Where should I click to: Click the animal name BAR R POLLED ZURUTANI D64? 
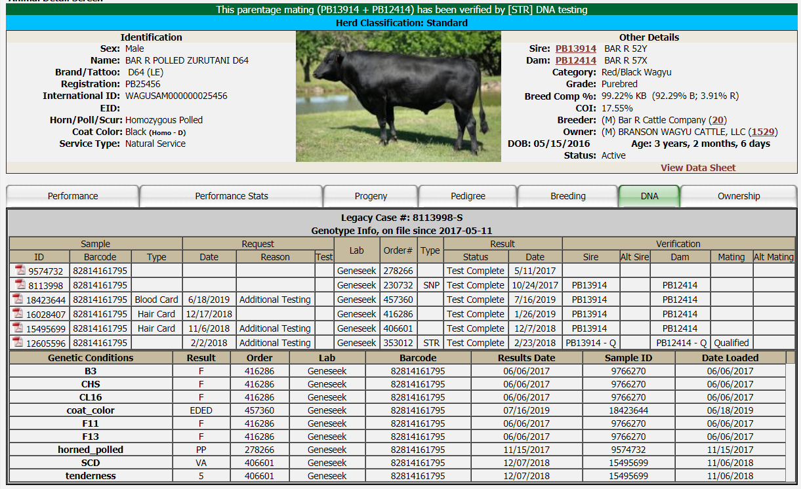point(187,60)
